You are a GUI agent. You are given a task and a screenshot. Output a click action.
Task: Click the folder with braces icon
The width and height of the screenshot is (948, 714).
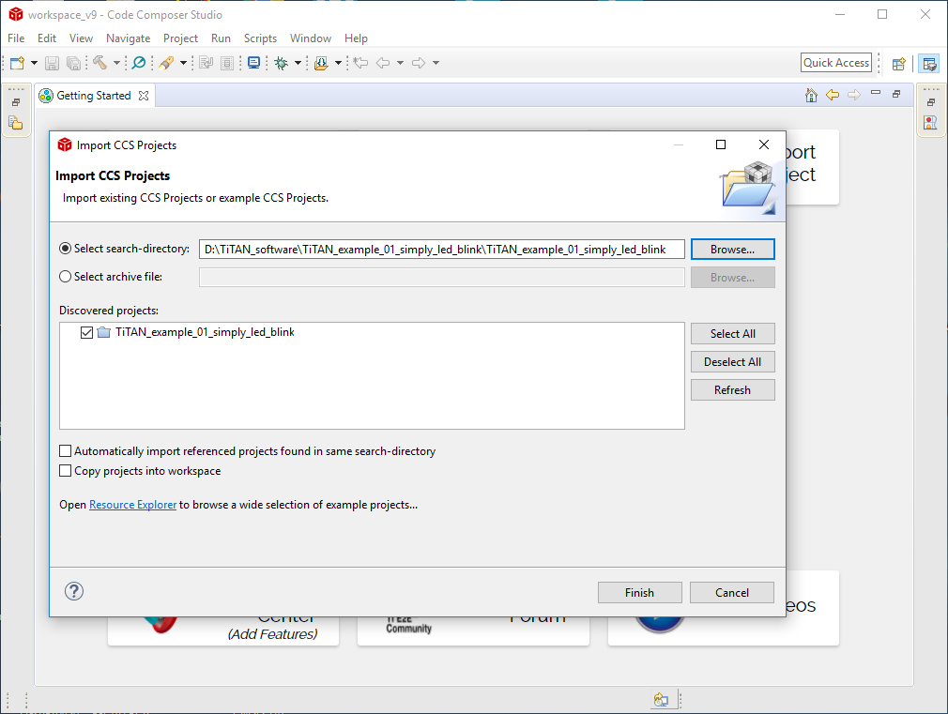click(x=321, y=63)
